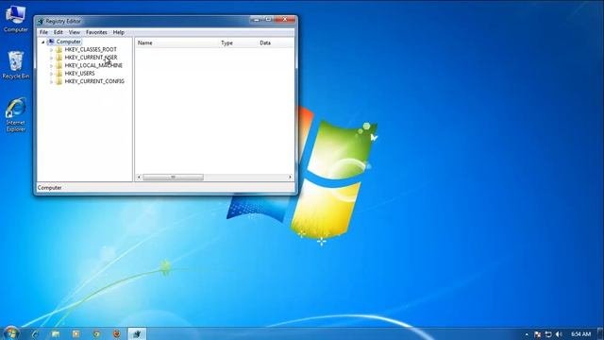Screen dimensions: 604x340
Task: Click the scrollbar left arrow
Action: click(x=139, y=177)
